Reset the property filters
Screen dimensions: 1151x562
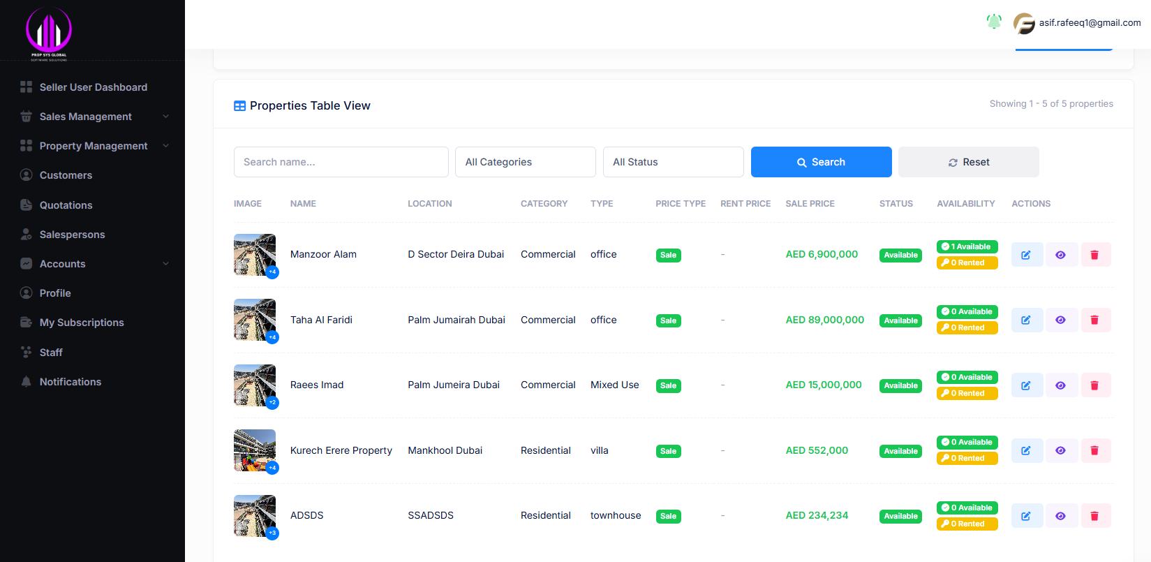pos(968,162)
